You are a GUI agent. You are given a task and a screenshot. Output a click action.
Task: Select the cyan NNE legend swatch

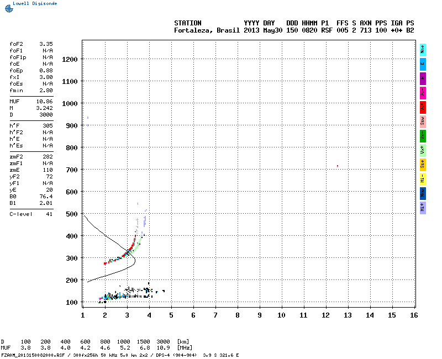pyautogui.click(x=423, y=50)
